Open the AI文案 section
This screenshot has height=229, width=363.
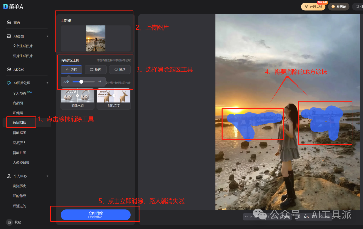(x=18, y=69)
